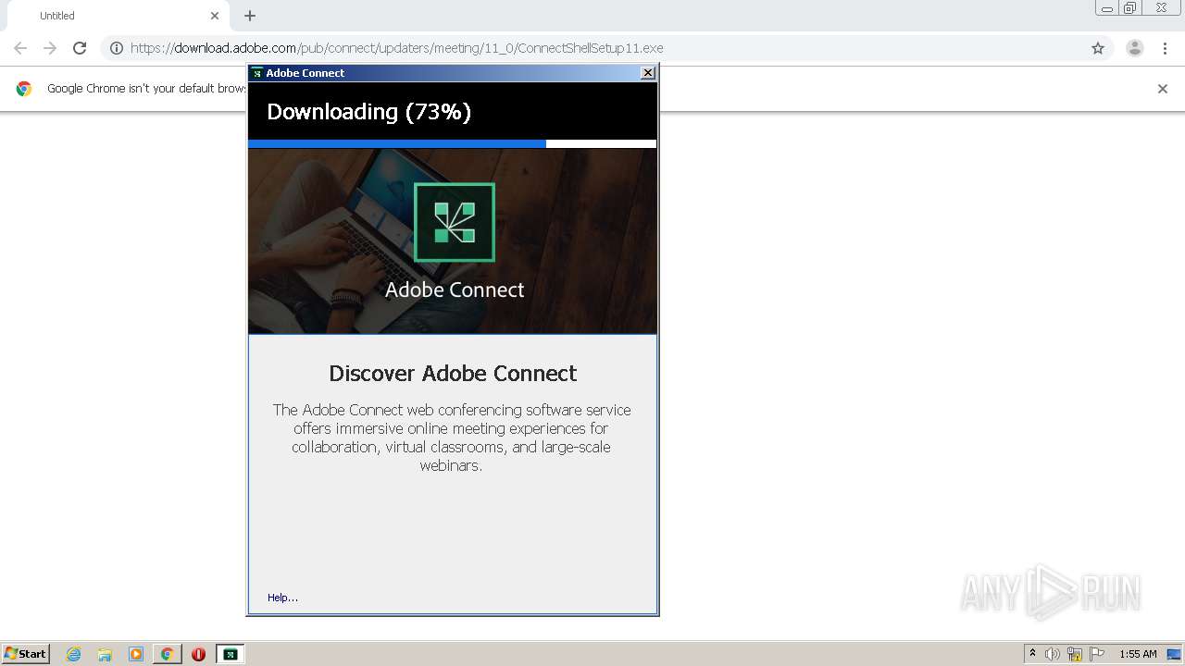The image size is (1185, 666).
Task: Click the Show desktop tray button
Action: 1175,654
